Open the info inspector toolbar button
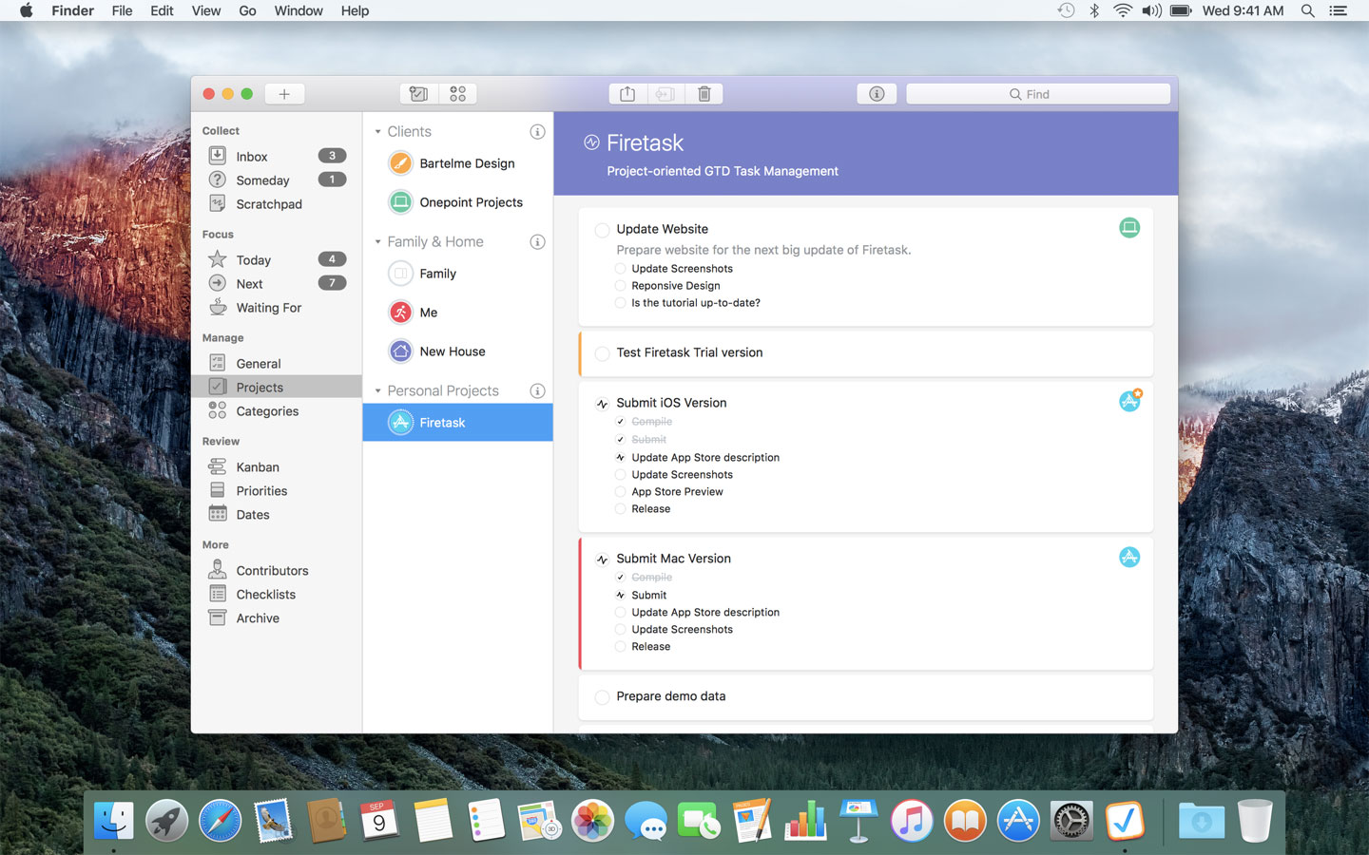Screen dimensions: 1369x855 pos(877,94)
